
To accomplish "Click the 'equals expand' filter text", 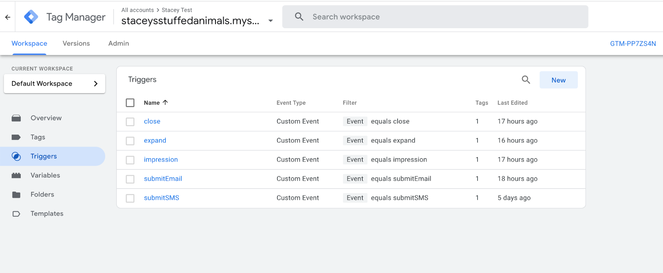I will [x=393, y=140].
